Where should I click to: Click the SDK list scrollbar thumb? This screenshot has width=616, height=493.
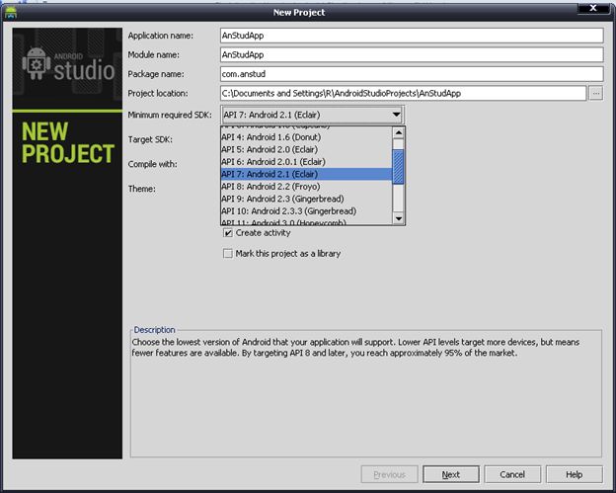click(399, 167)
